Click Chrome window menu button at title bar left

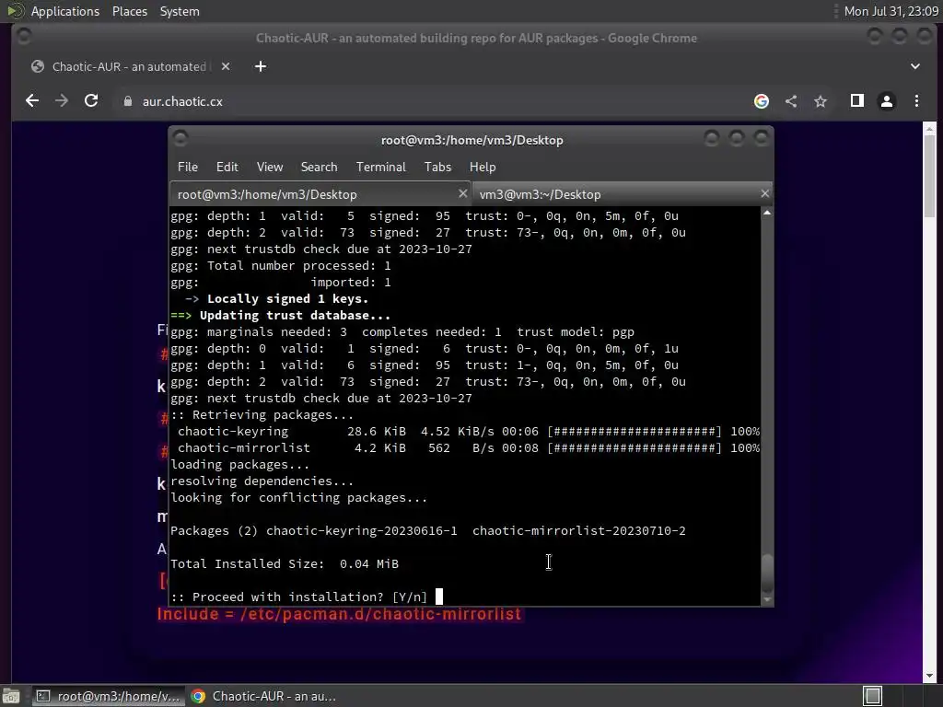pos(24,37)
